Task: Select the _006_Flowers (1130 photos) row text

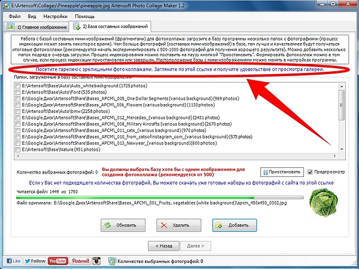Action: point(118,105)
